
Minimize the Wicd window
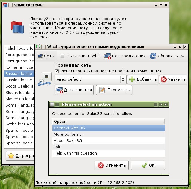coord(175,47)
